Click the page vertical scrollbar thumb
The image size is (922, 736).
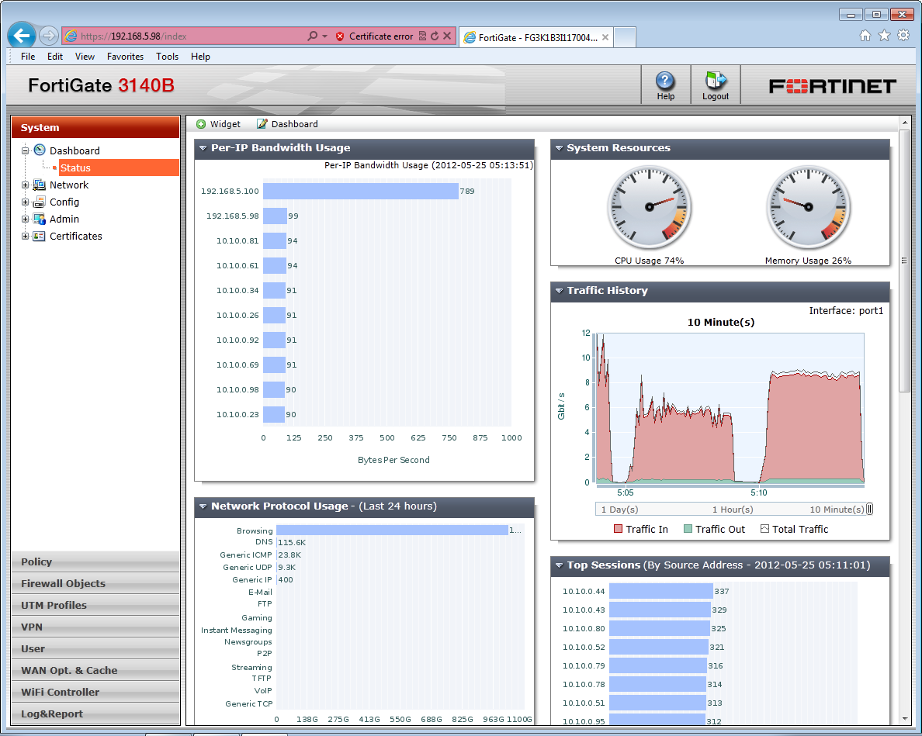pyautogui.click(x=904, y=261)
